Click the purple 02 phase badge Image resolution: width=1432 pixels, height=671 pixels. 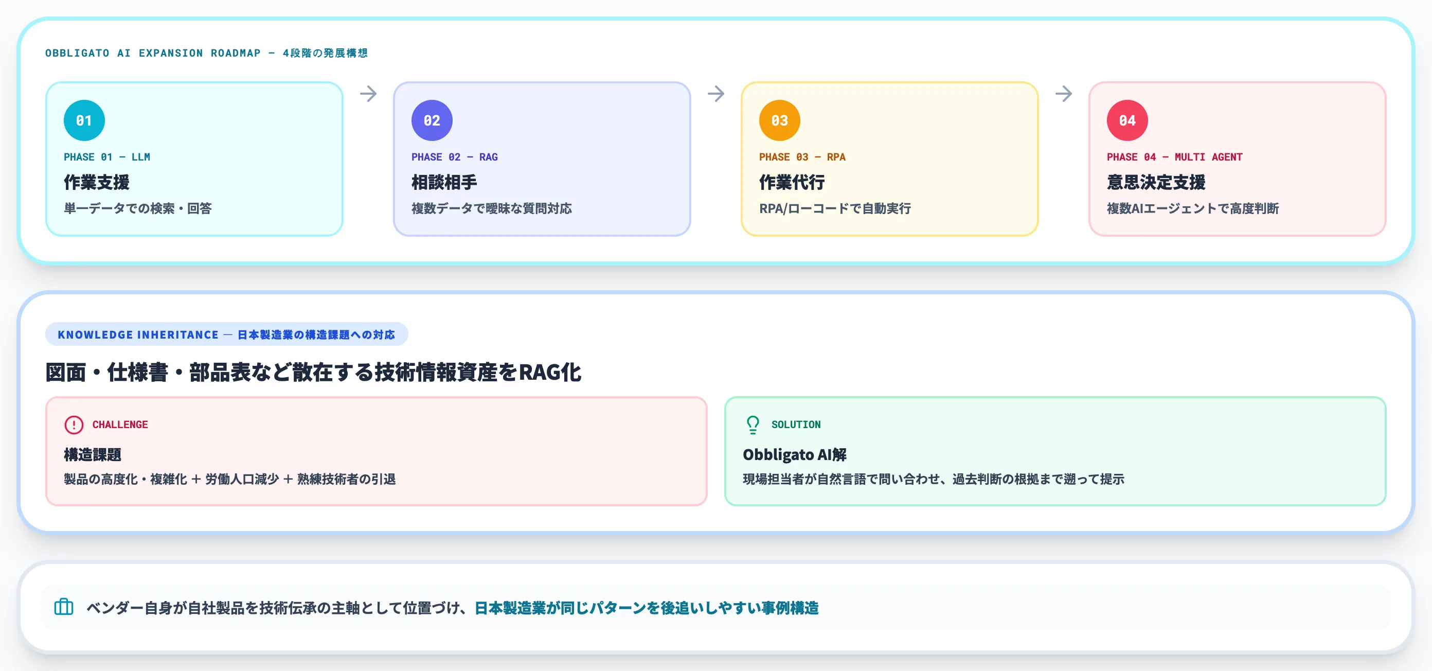pyautogui.click(x=432, y=120)
